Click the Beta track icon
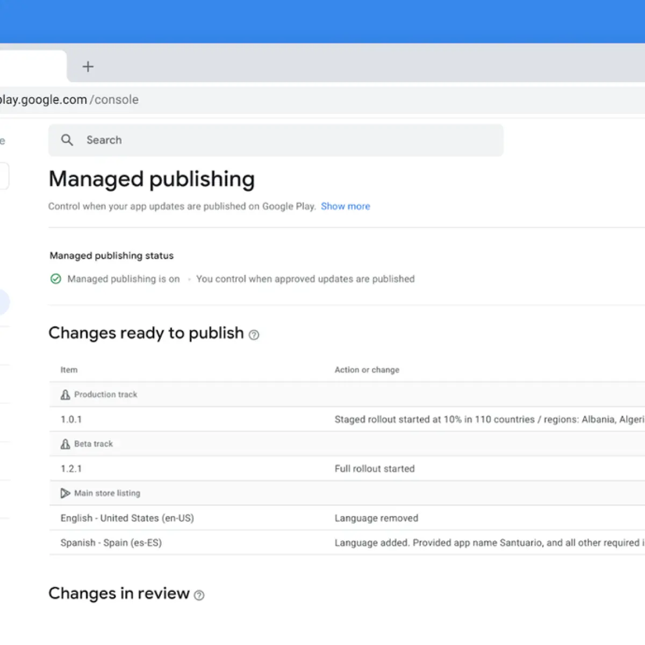The image size is (645, 645). pyautogui.click(x=66, y=444)
